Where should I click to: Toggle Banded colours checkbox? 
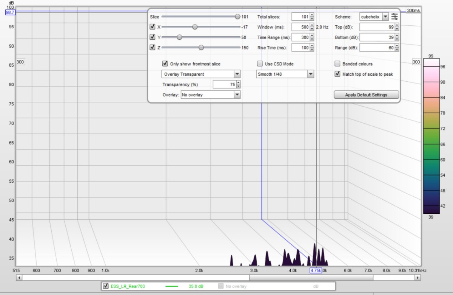tap(337, 64)
